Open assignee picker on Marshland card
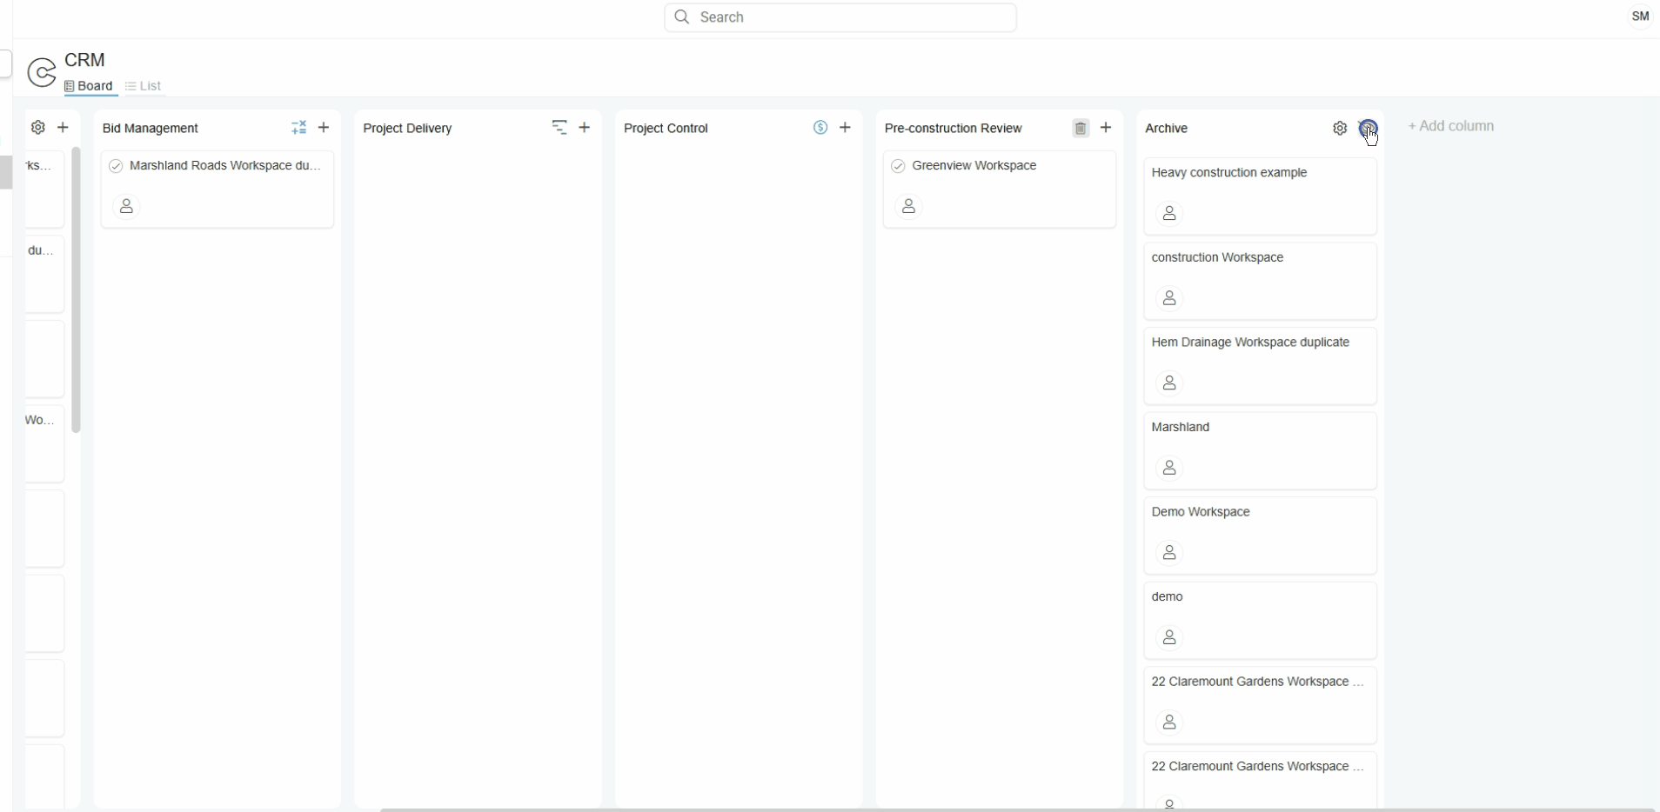The width and height of the screenshot is (1660, 812). 1169,469
